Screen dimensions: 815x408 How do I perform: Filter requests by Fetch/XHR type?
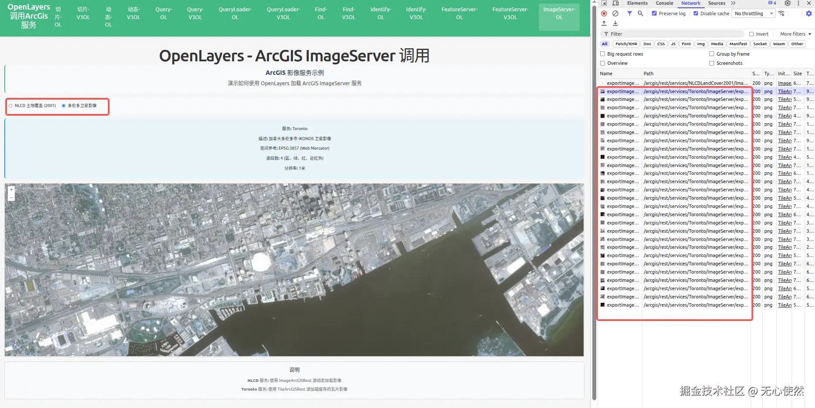click(x=626, y=44)
